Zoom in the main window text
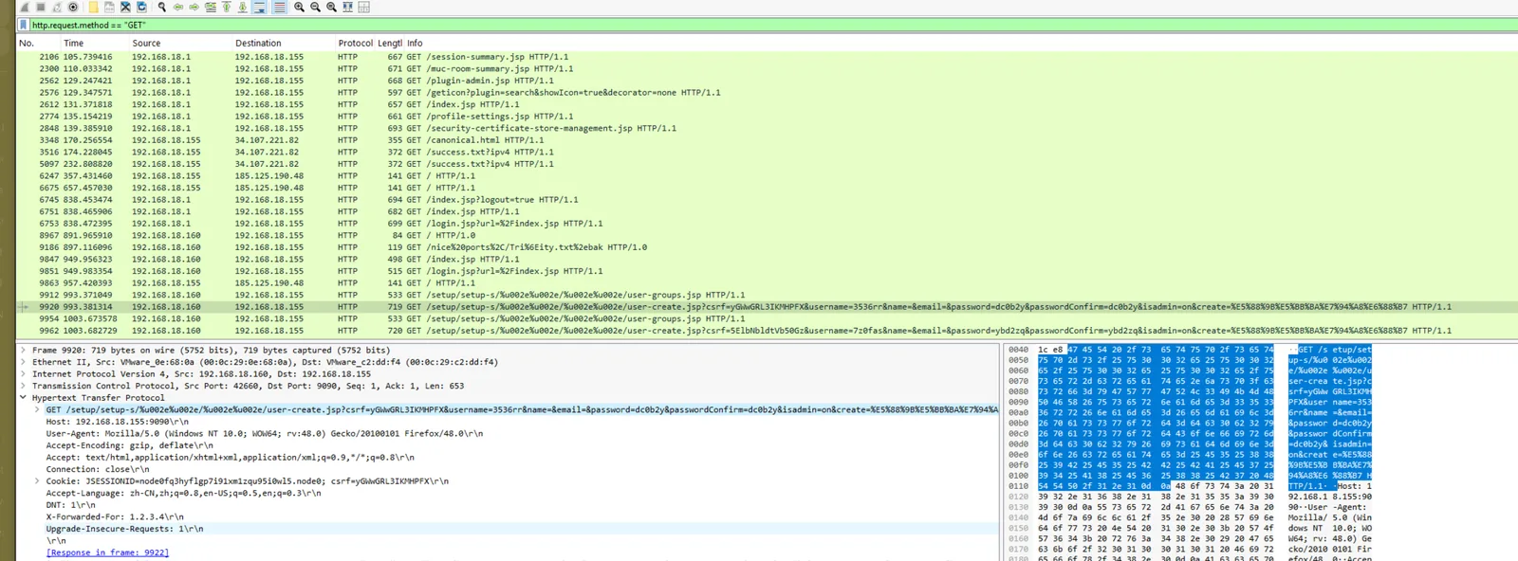The image size is (1518, 561). pos(299,7)
